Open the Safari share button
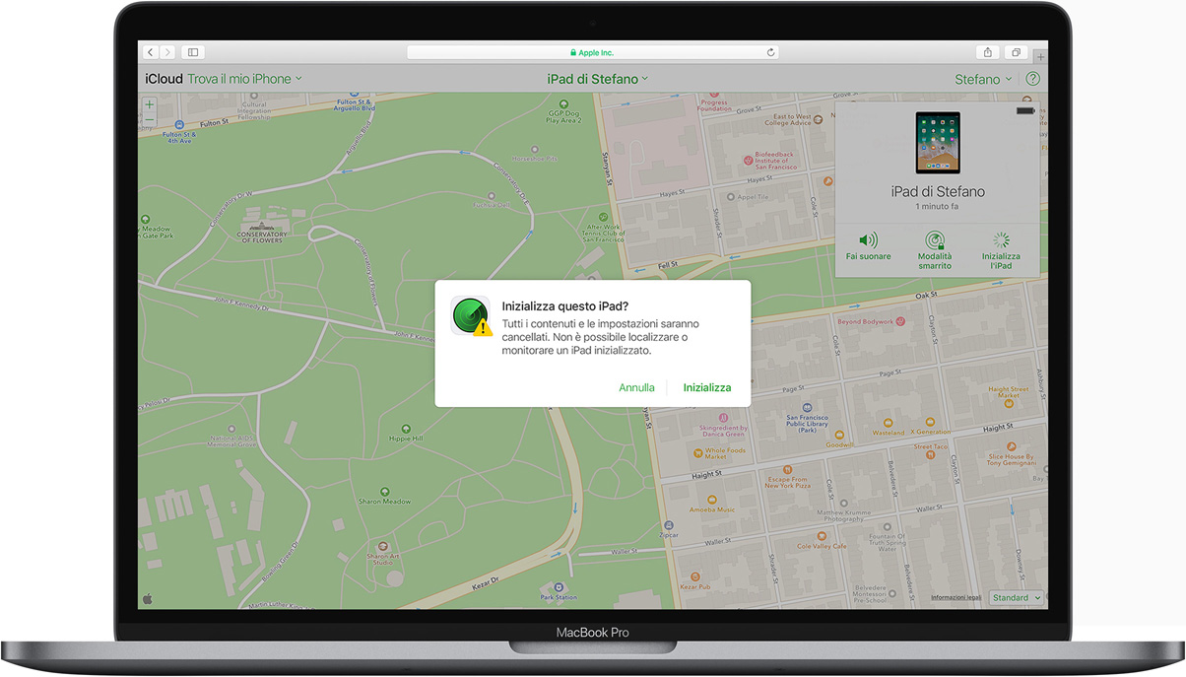The image size is (1186, 677). pyautogui.click(x=988, y=52)
